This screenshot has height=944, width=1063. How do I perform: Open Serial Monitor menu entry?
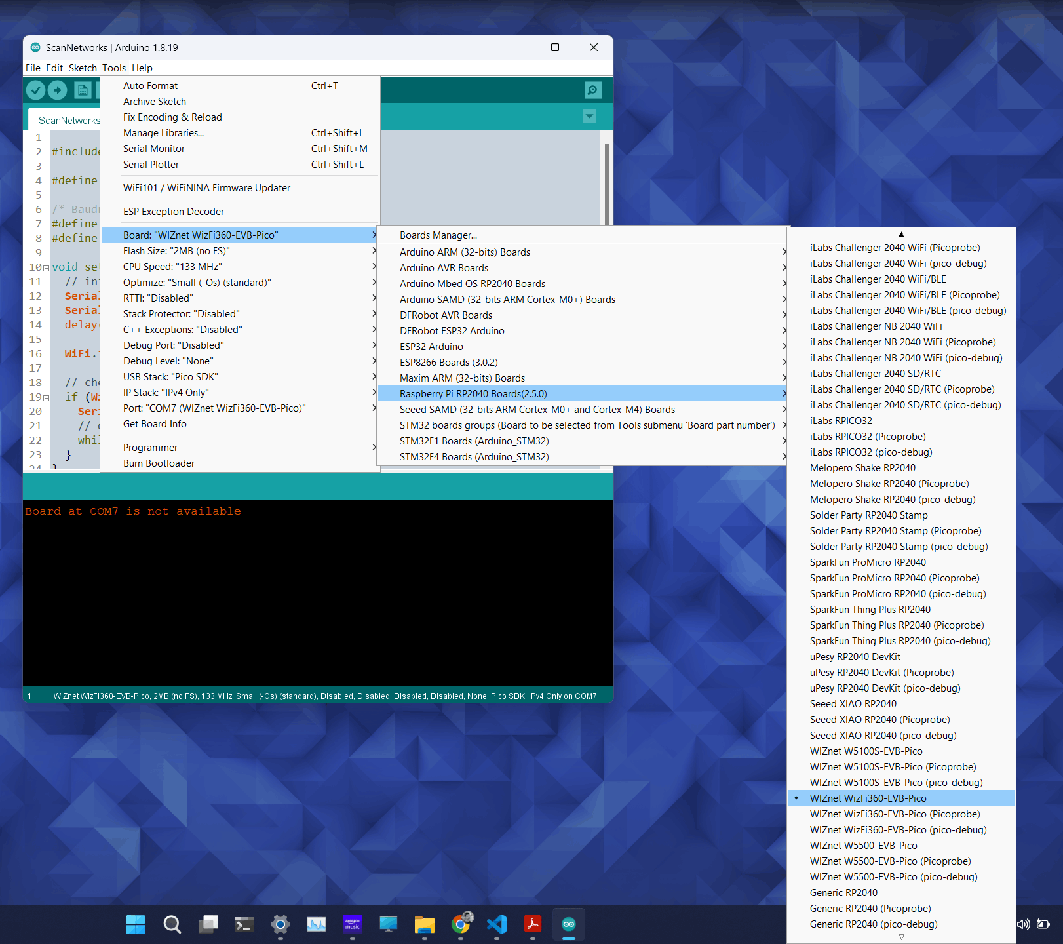240,149
